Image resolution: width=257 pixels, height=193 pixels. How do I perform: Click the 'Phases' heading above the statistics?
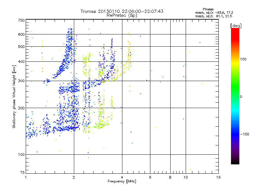(x=208, y=9)
